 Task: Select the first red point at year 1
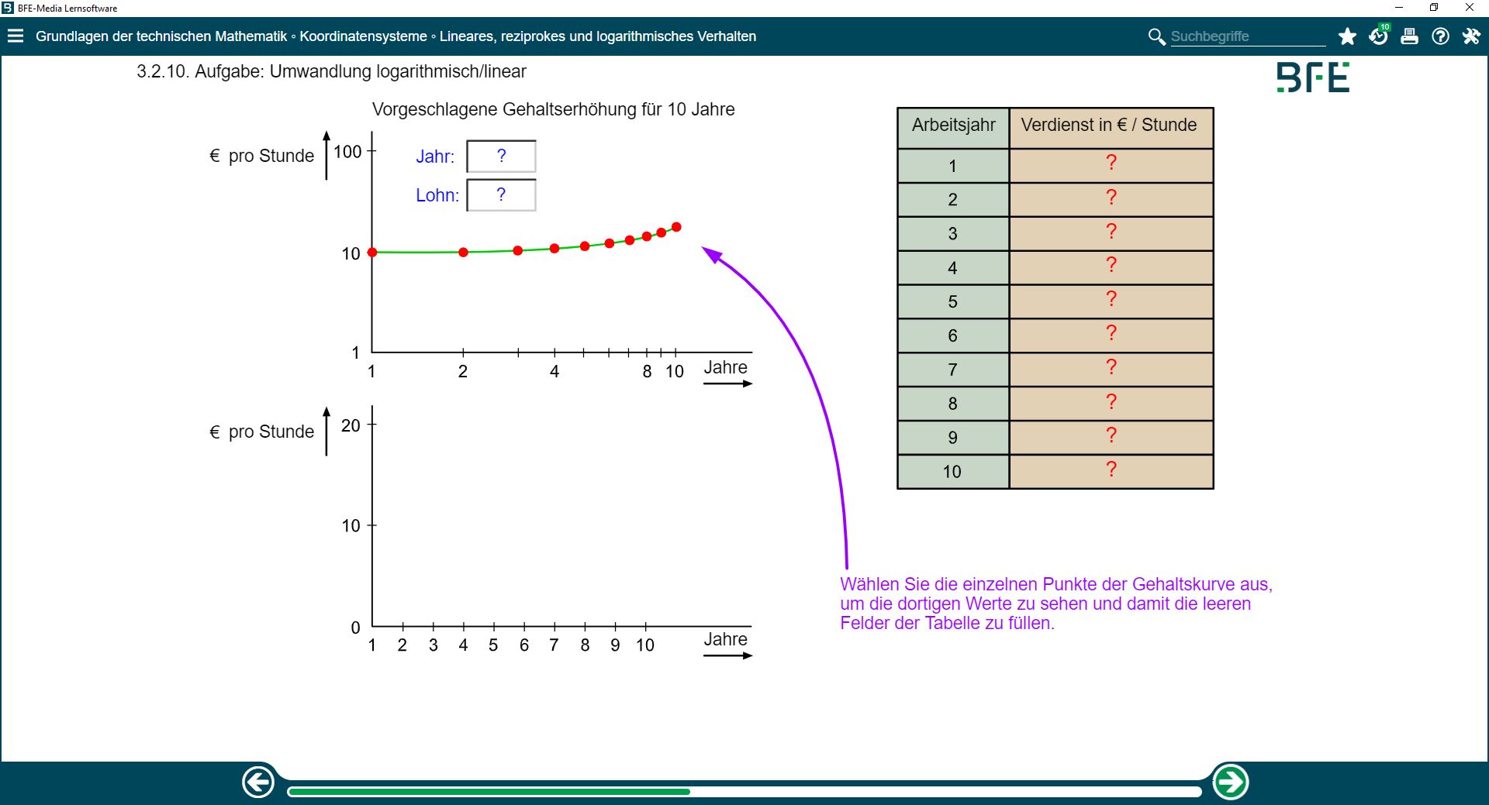[372, 253]
